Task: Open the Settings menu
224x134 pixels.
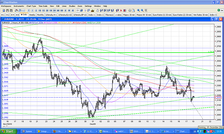Action: coord(88,6)
